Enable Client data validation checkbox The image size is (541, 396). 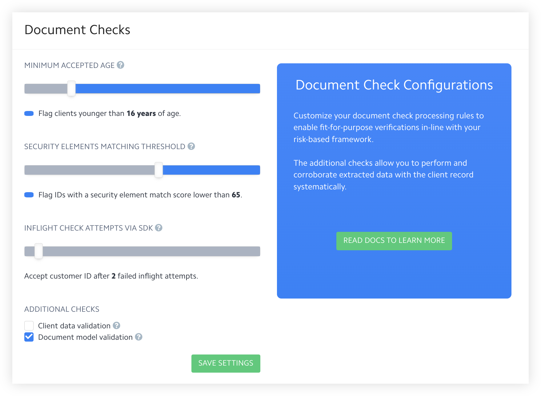pyautogui.click(x=29, y=326)
